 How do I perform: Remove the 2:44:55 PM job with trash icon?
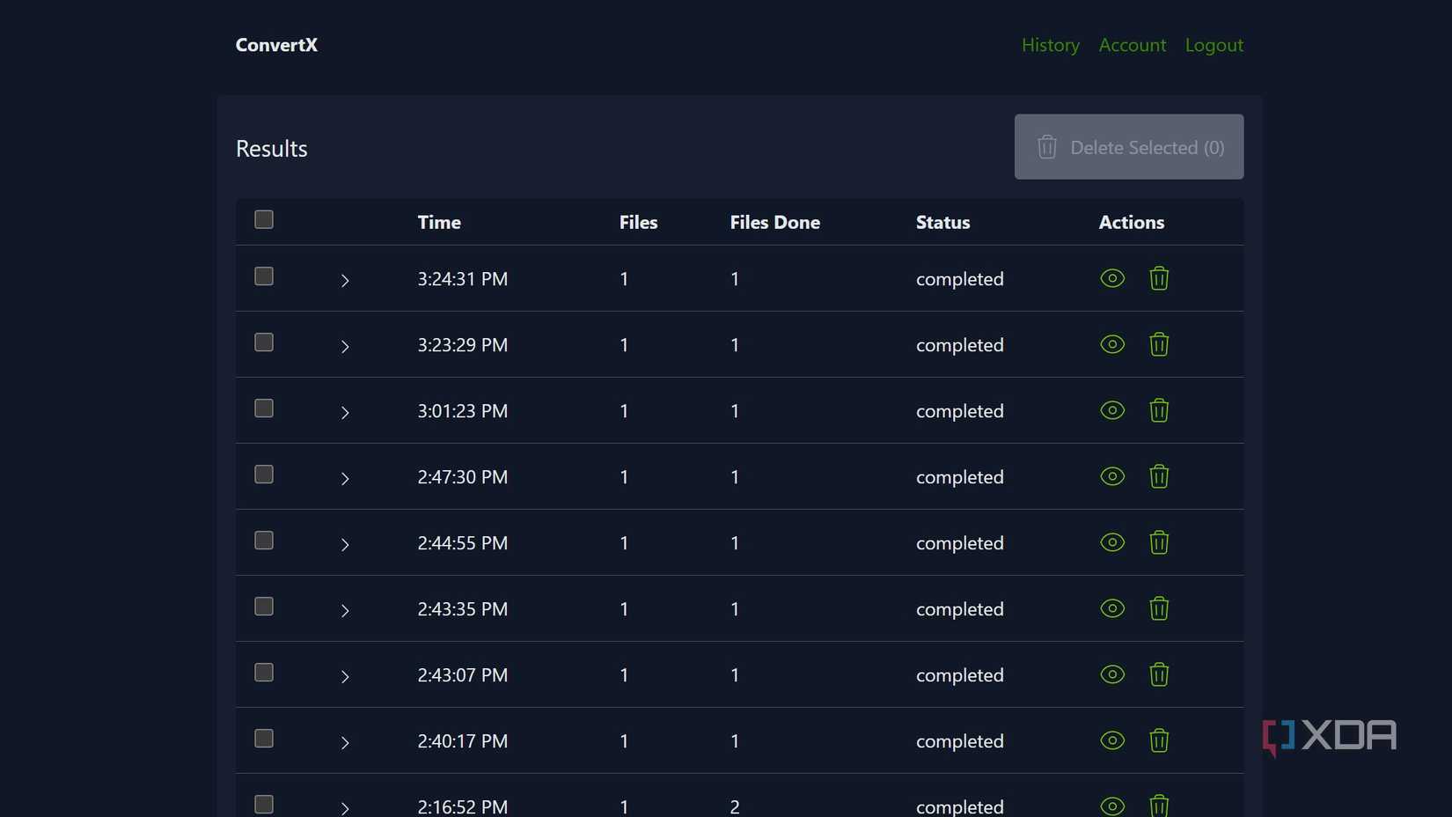[x=1159, y=542]
